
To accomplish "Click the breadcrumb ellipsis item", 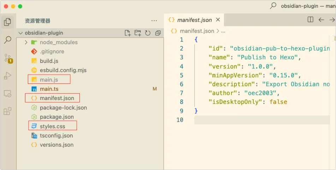I will [x=223, y=31].
